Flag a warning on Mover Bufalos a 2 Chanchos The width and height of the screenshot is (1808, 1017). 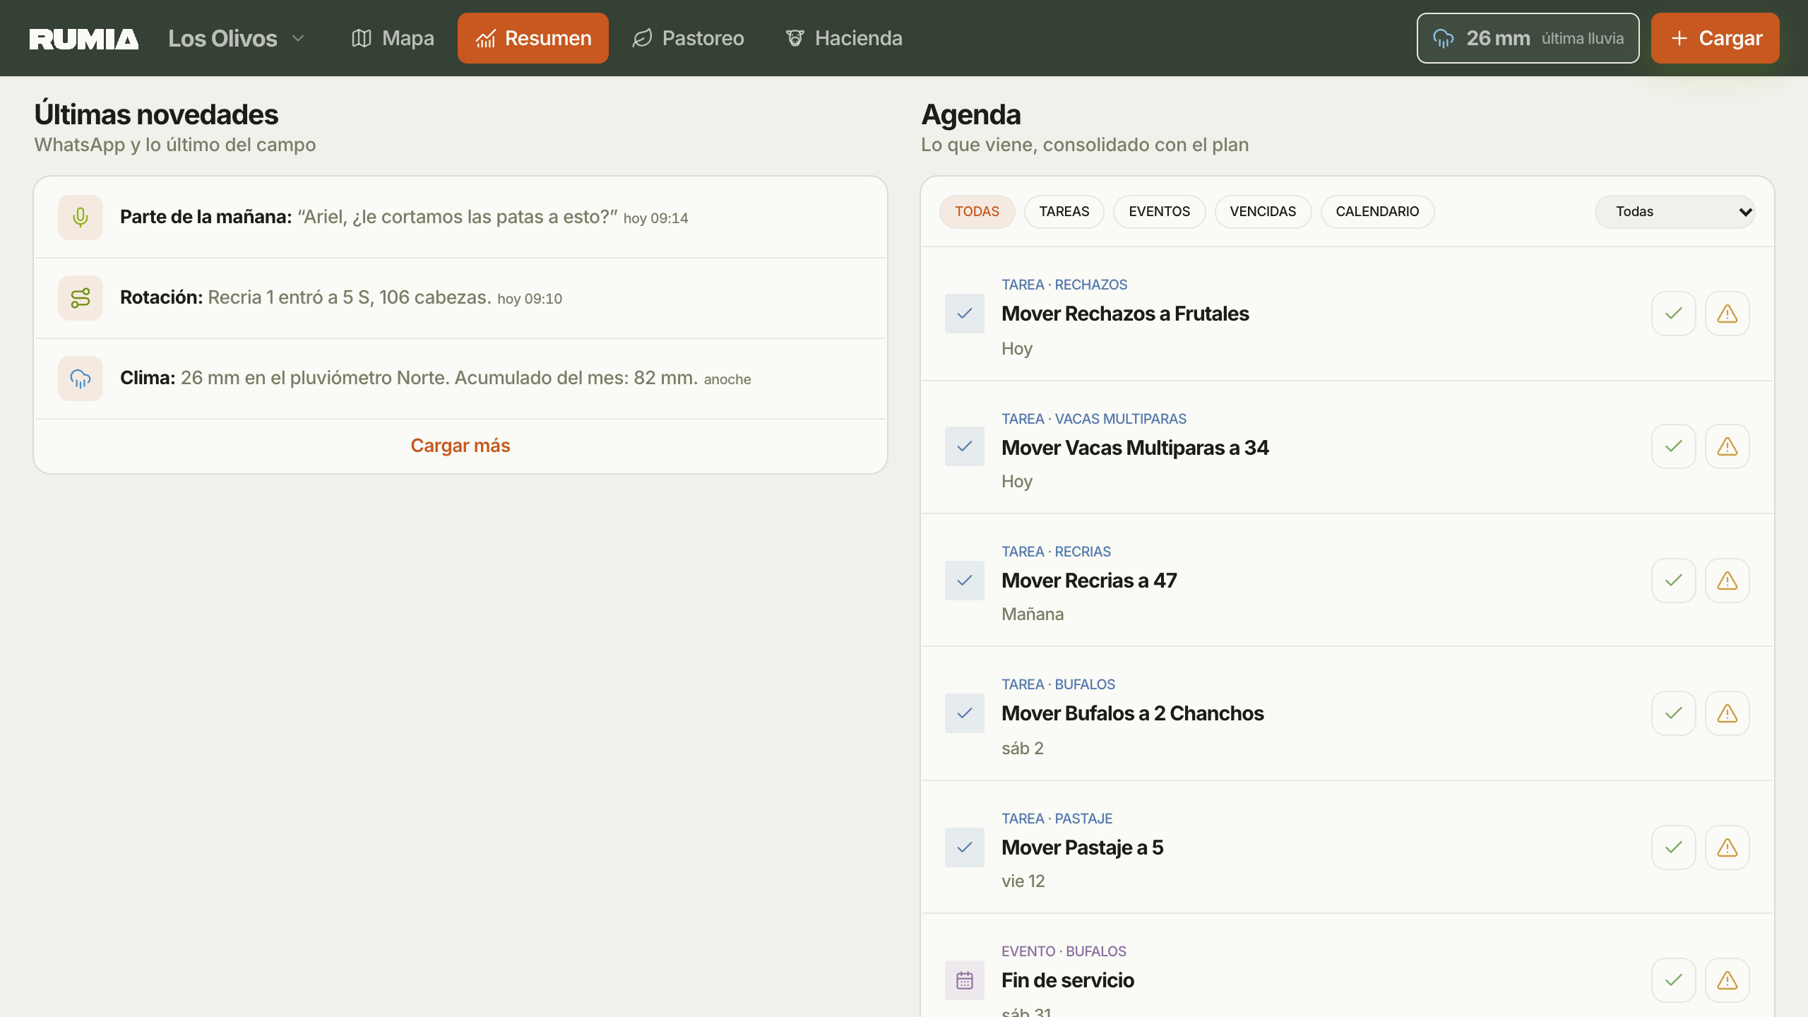(x=1727, y=713)
